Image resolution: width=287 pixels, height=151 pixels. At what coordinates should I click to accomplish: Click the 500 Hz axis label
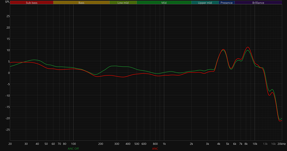pyautogui.click(x=137, y=144)
